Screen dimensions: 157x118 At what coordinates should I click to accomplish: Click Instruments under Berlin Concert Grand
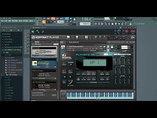(x=42, y=78)
